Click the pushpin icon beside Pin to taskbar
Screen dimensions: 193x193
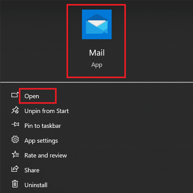[15, 124]
